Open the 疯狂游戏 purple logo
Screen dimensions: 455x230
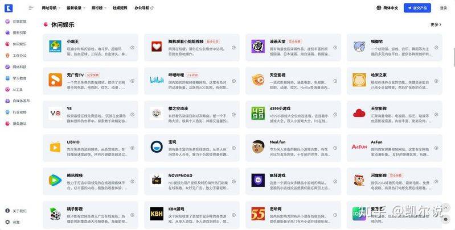tap(258, 180)
